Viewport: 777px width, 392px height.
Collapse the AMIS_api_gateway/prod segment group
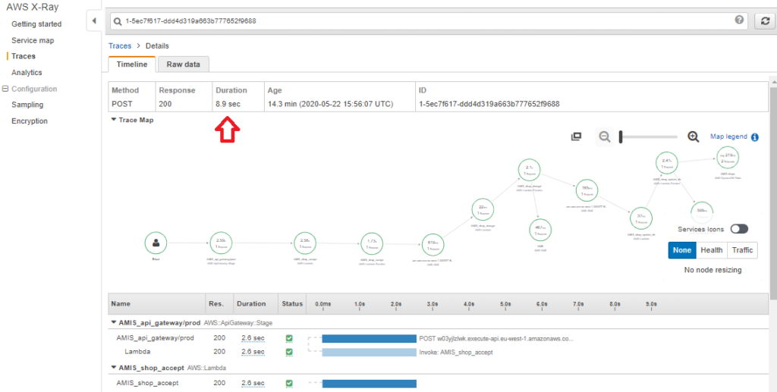click(113, 323)
